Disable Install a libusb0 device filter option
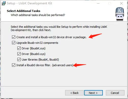This screenshot has height=99, width=128. (x=13, y=65)
